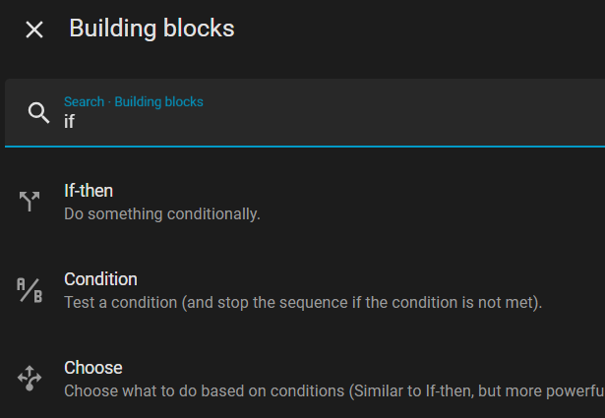The image size is (605, 418).
Task: Click "Do something conditionally." description
Action: coord(162,213)
